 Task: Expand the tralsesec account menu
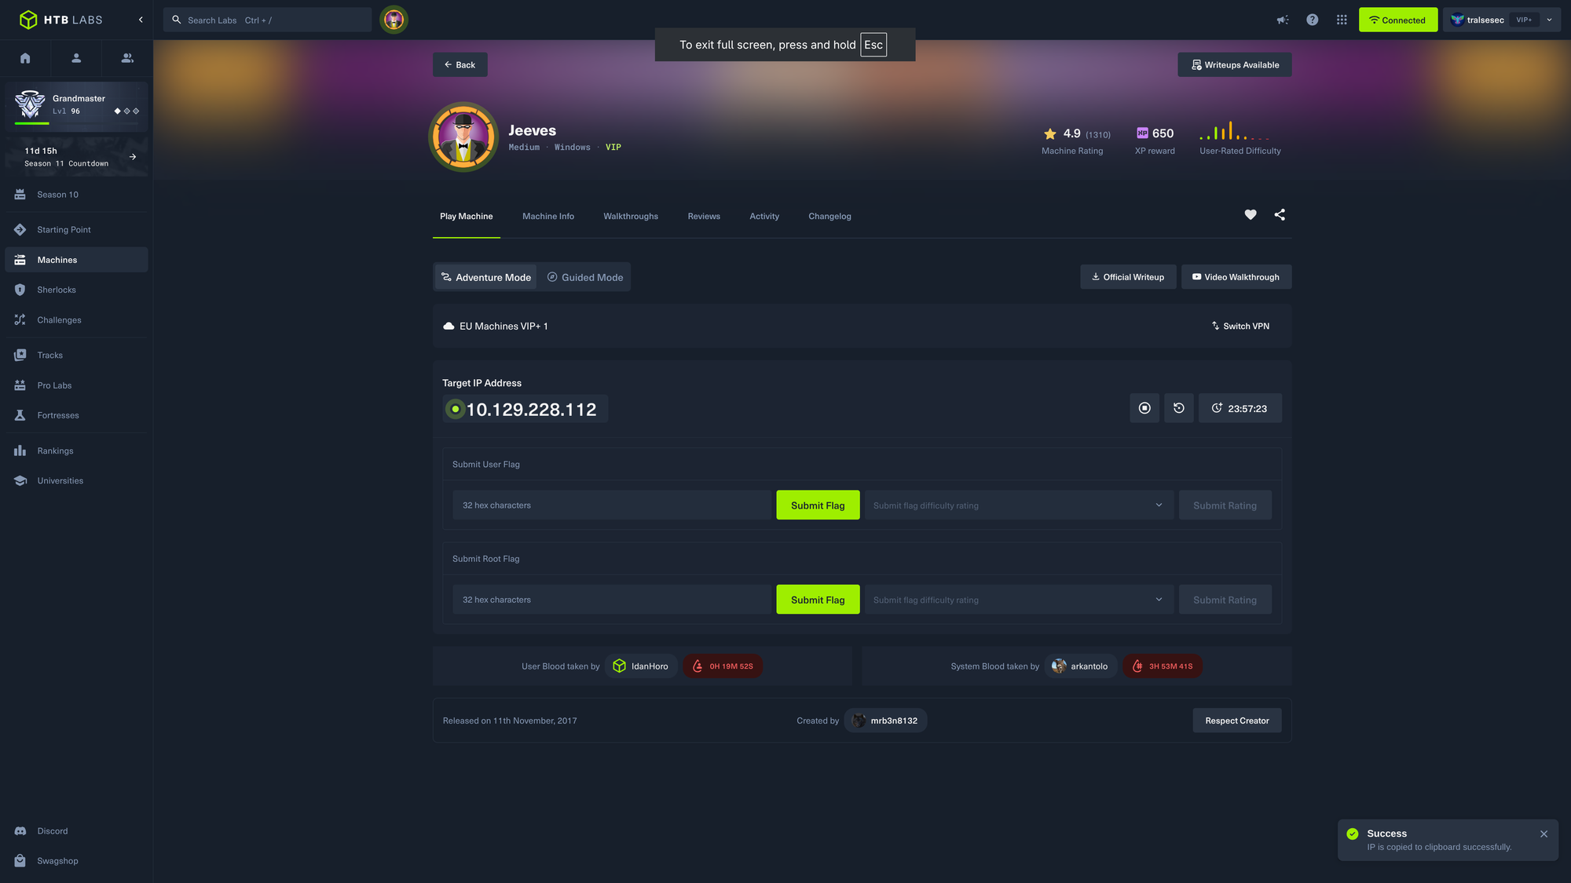pyautogui.click(x=1501, y=20)
